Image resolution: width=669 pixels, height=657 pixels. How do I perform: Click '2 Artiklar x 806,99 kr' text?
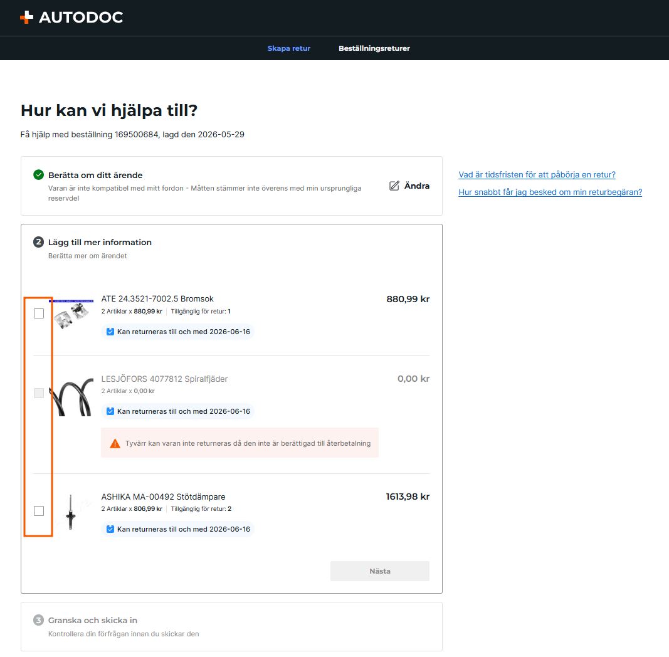tap(132, 509)
